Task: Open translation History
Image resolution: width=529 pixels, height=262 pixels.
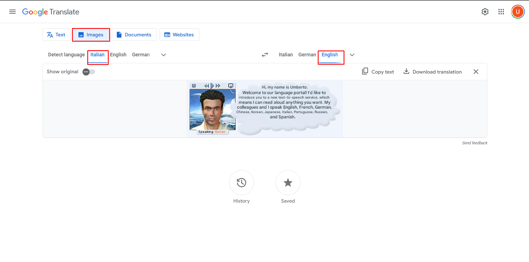Action: click(x=241, y=183)
